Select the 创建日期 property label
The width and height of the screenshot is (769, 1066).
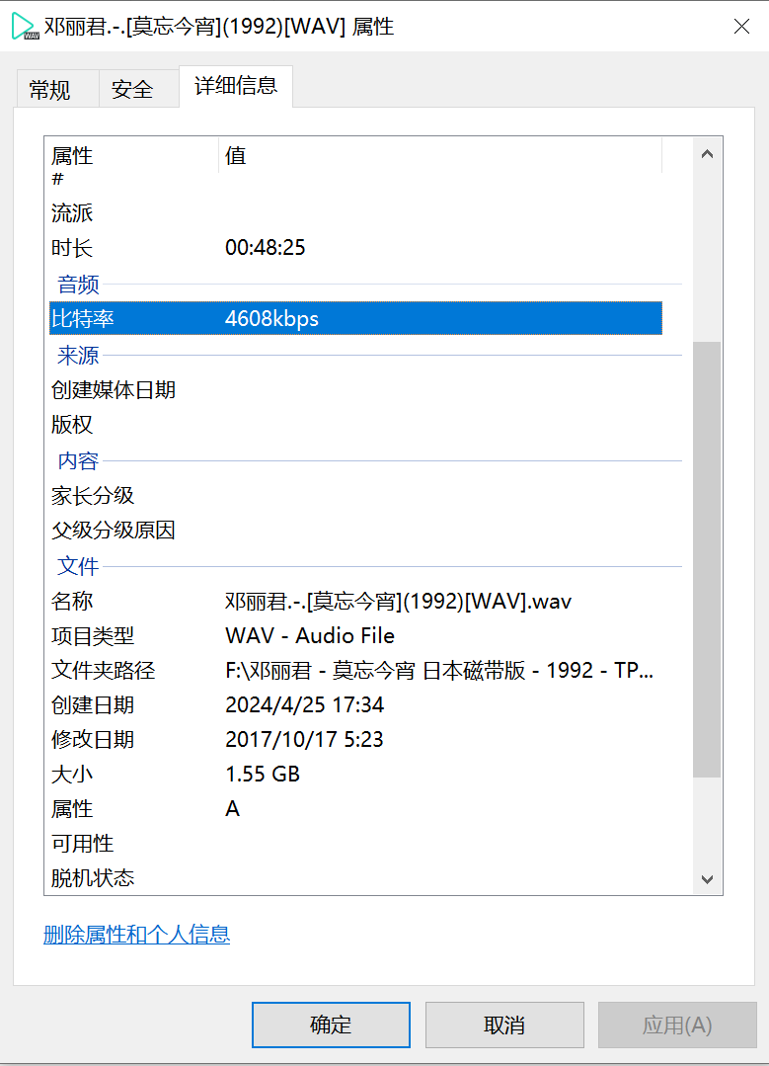(x=93, y=705)
